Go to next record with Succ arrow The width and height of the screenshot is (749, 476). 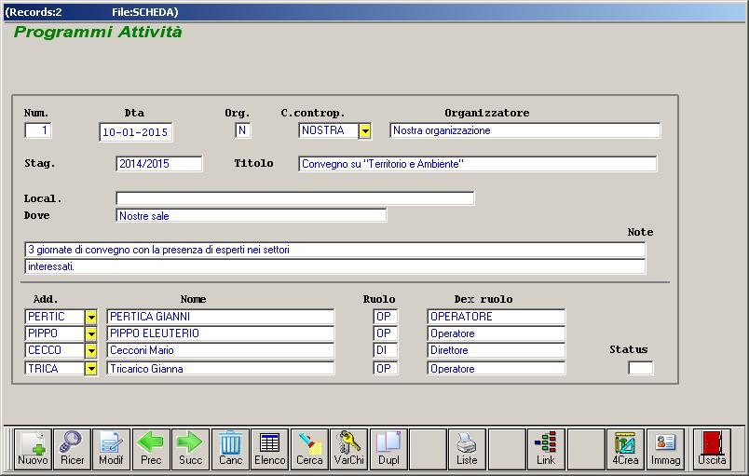[x=191, y=449]
